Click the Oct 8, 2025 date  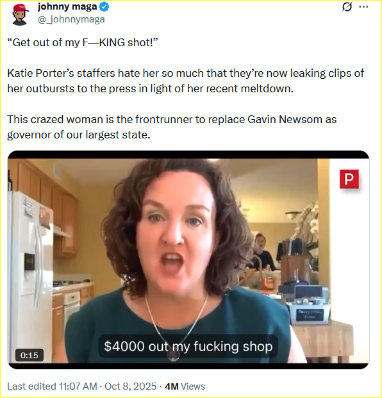tap(131, 386)
